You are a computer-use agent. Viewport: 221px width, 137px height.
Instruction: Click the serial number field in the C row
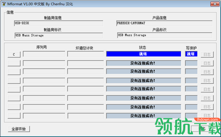44,54
